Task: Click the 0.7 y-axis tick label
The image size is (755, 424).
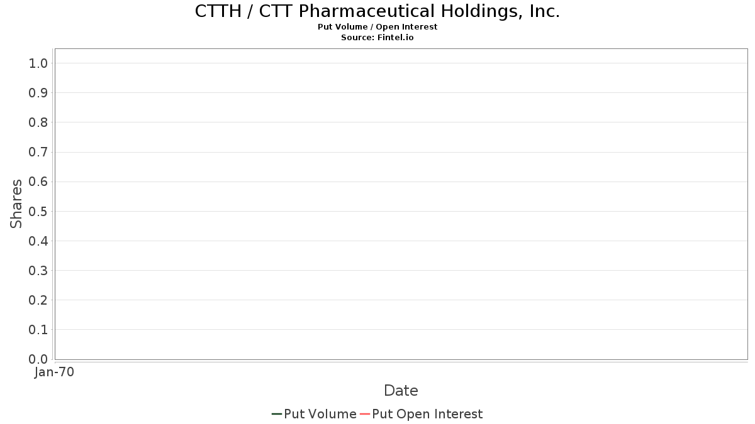Action: (38, 152)
